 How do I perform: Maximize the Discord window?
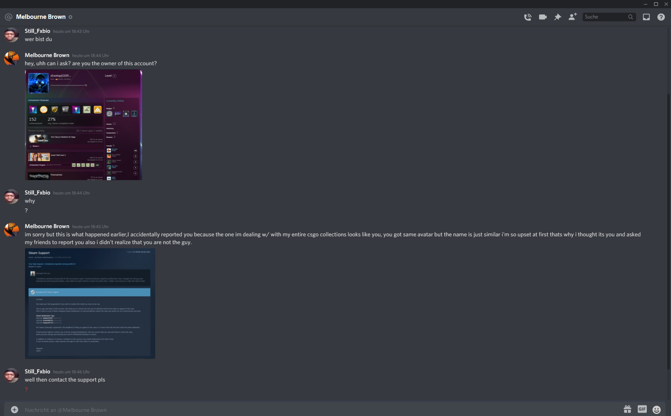(656, 4)
